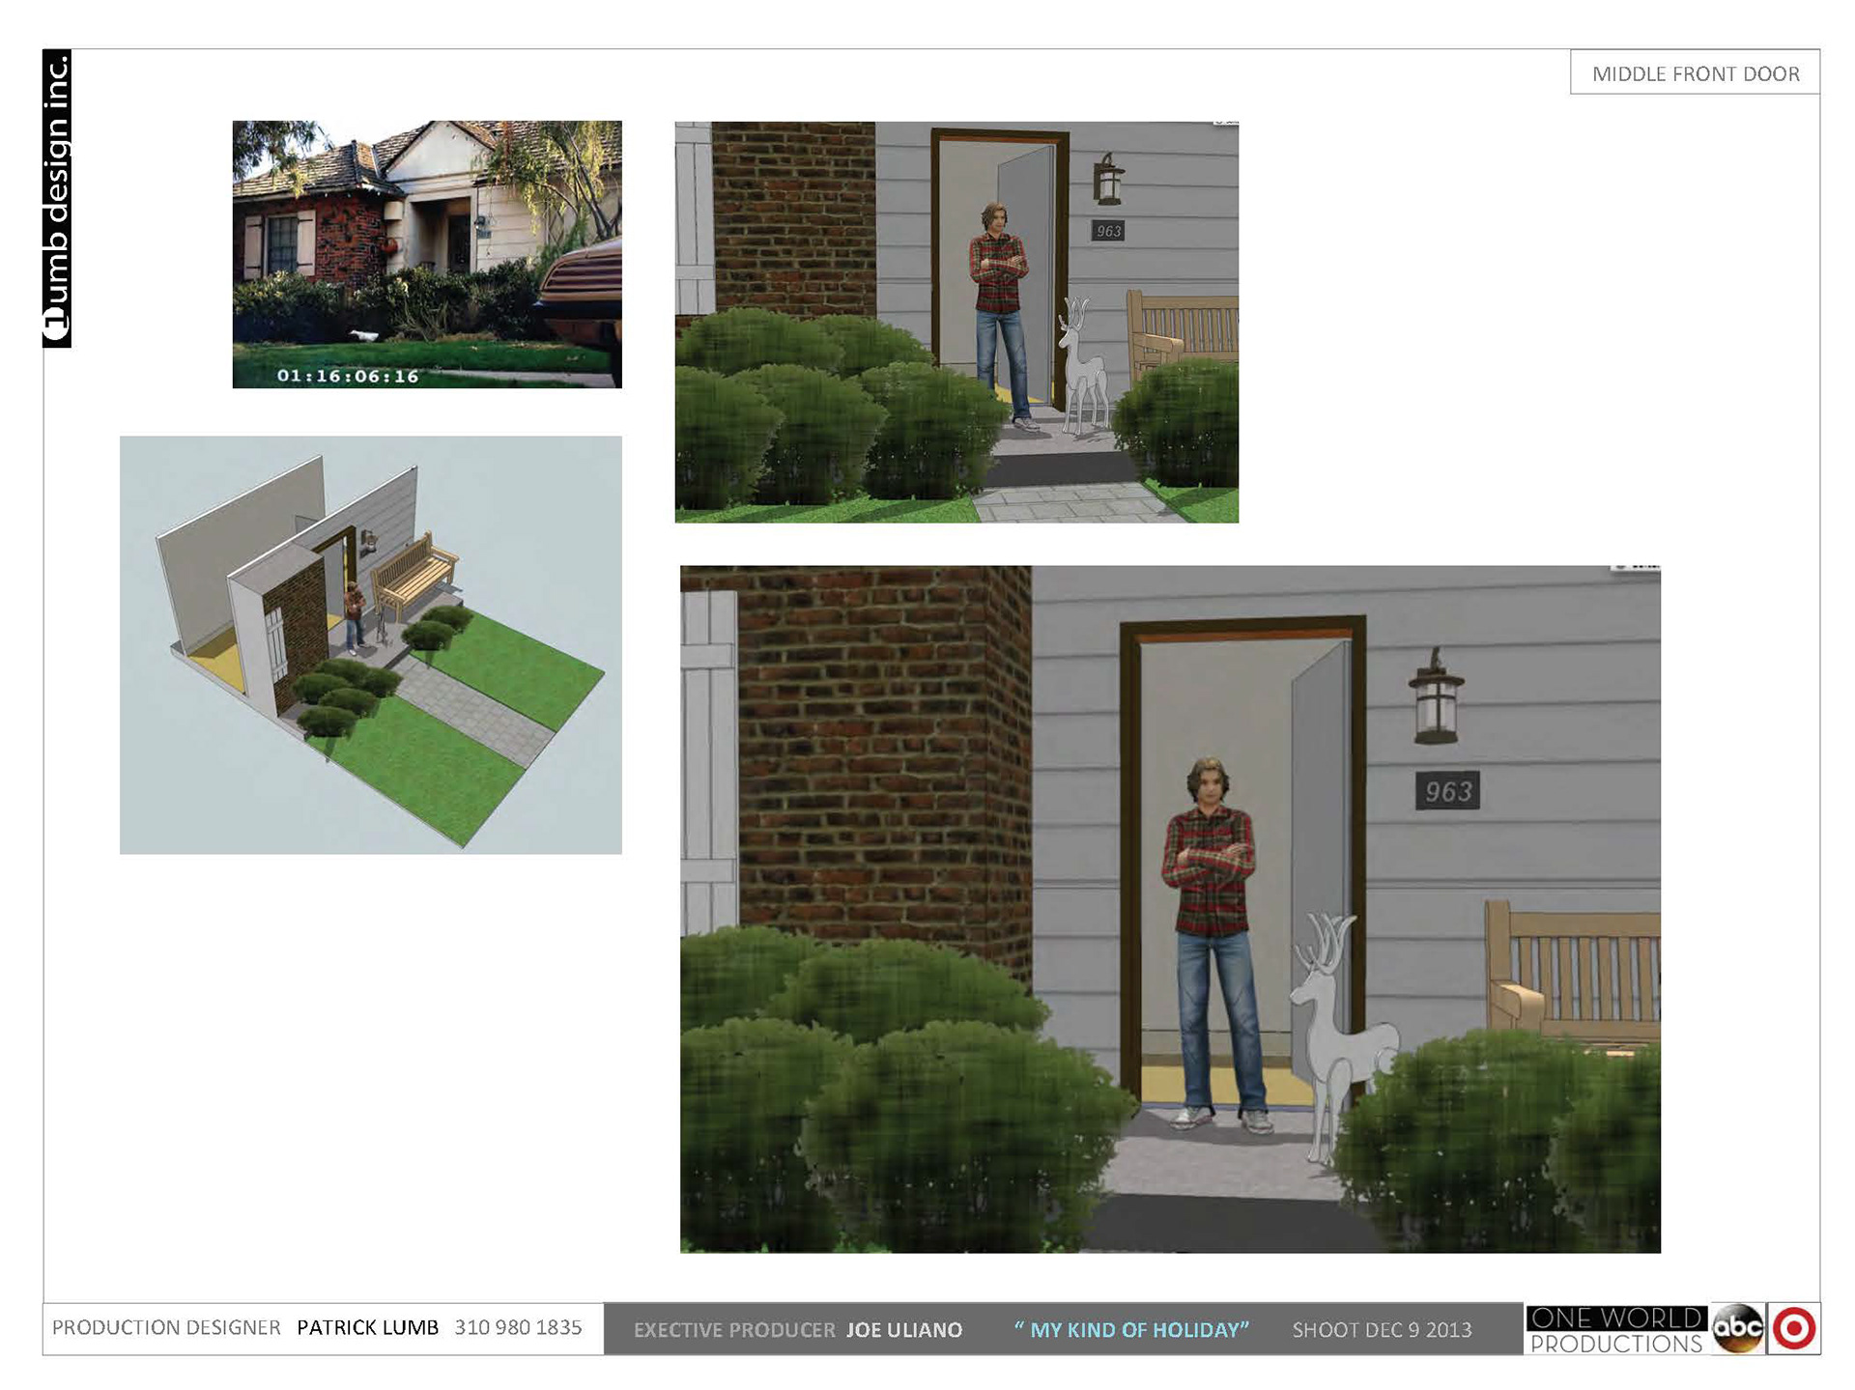Click the 963 house number plaque
The height and width of the screenshot is (1390, 1855).
[1446, 791]
